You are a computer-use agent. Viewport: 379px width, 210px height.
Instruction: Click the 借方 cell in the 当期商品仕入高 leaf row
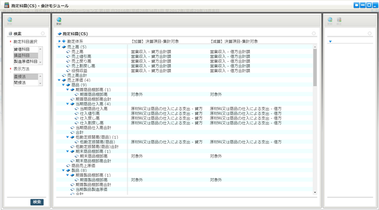coord(246,109)
